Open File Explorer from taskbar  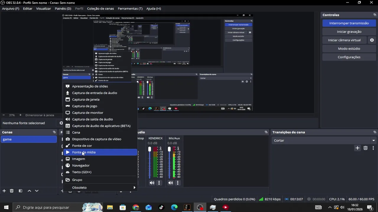[110, 207]
